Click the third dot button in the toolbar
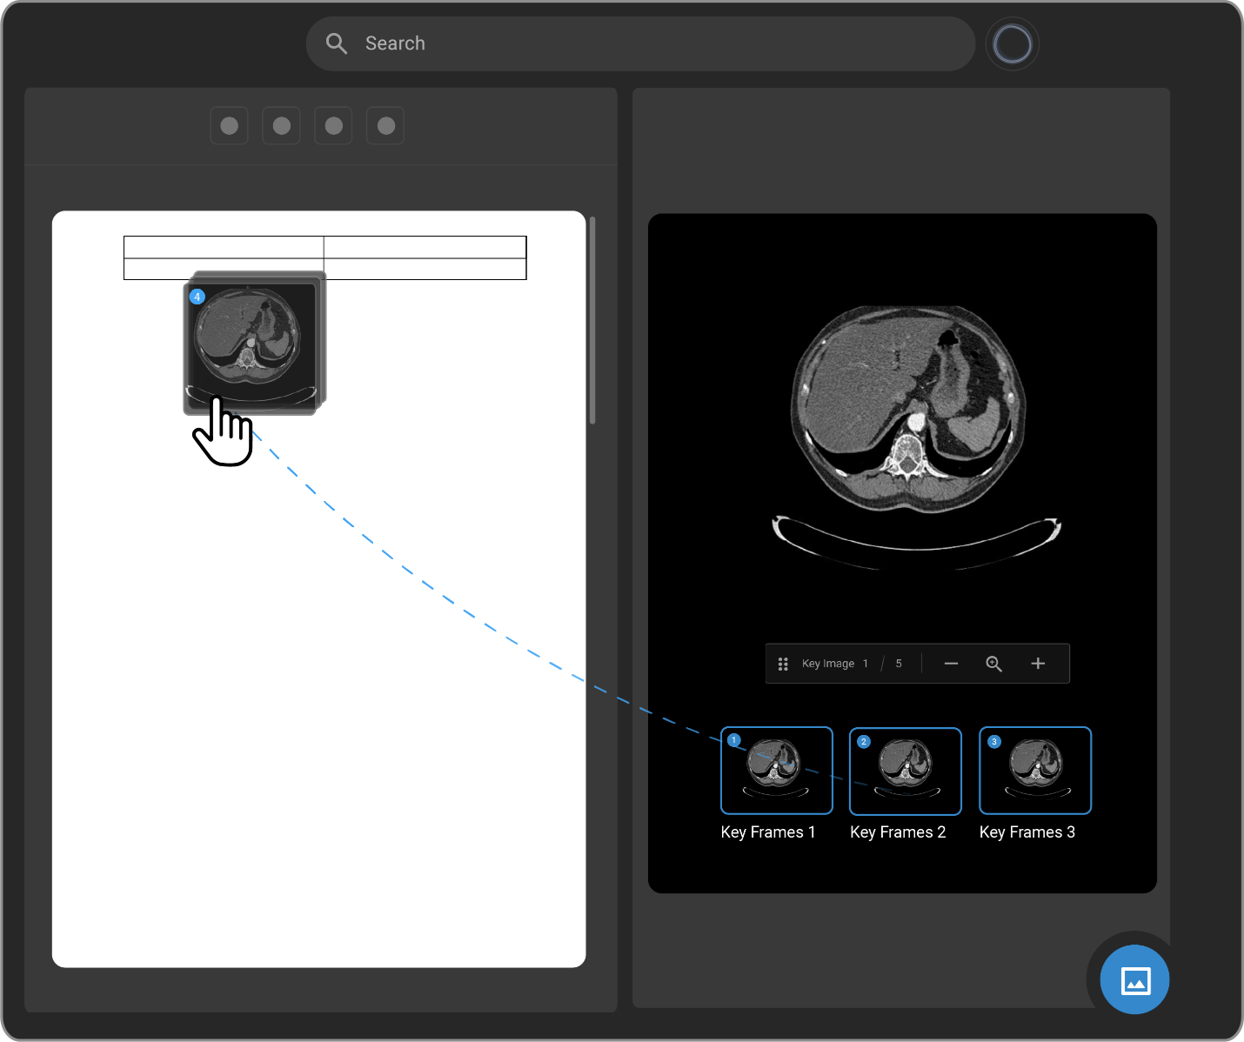 pos(333,126)
